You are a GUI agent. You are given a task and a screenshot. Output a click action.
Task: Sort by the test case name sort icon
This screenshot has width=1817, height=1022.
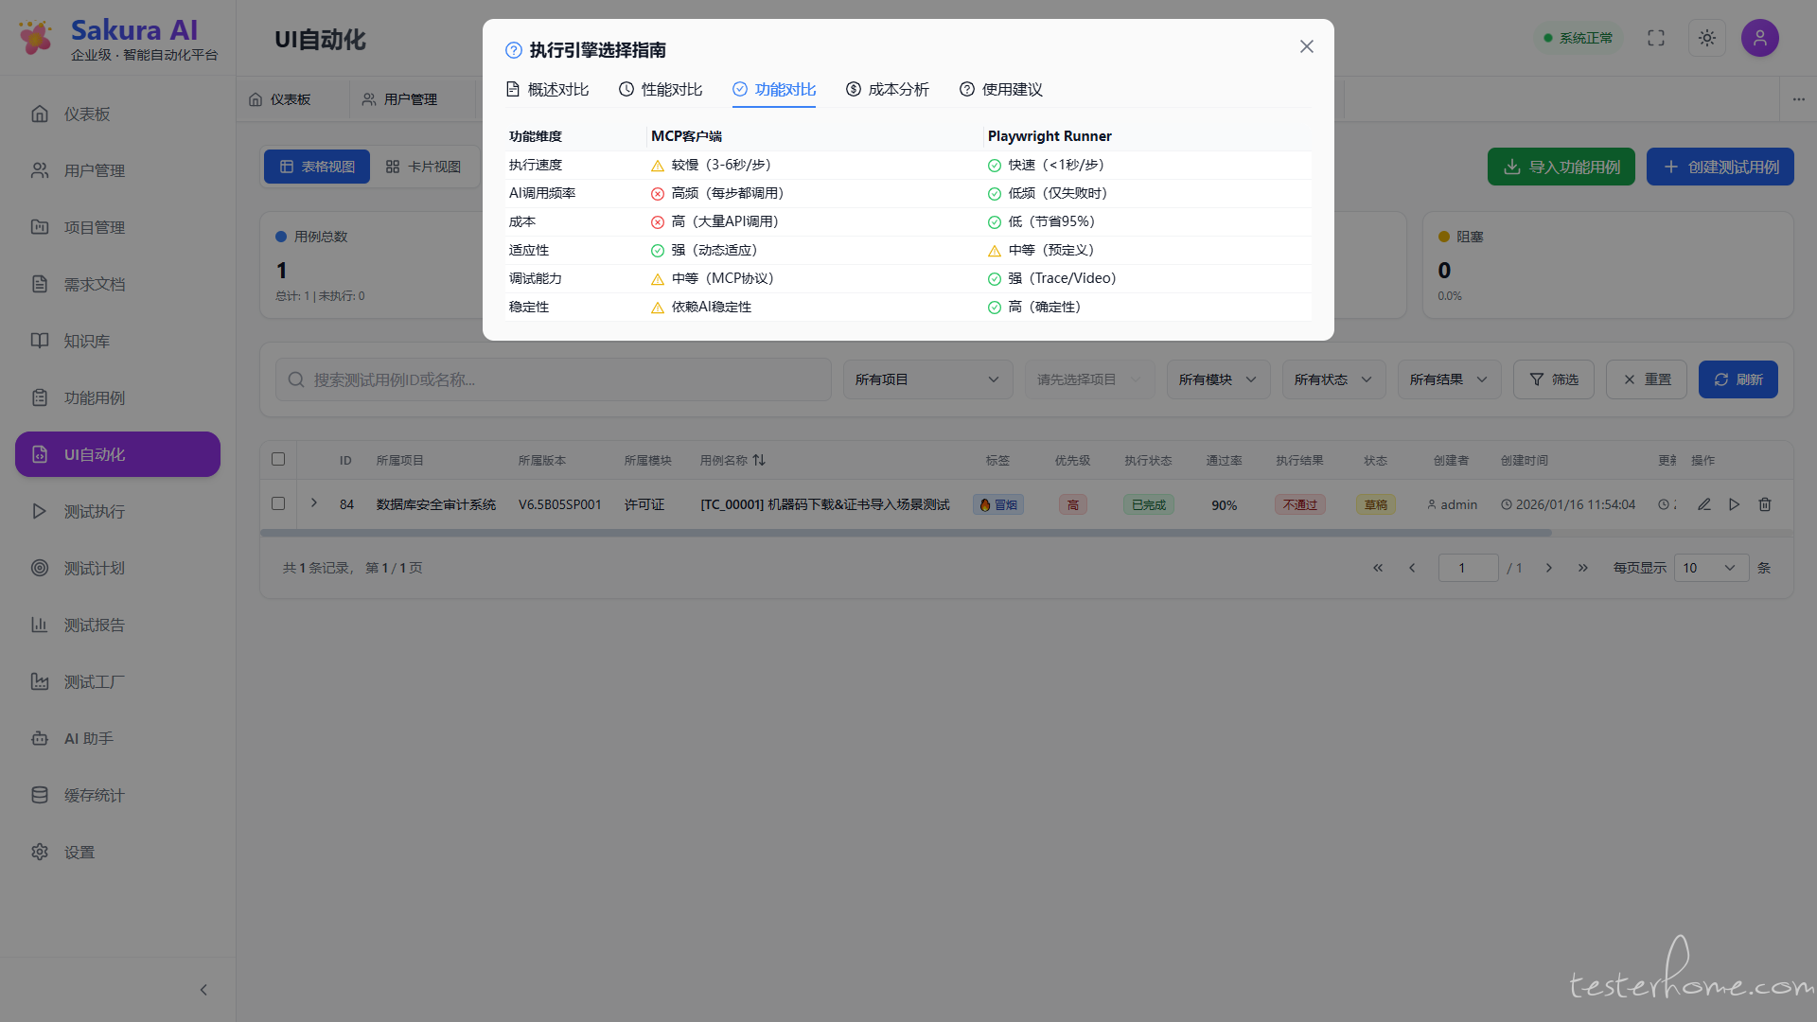pos(759,460)
